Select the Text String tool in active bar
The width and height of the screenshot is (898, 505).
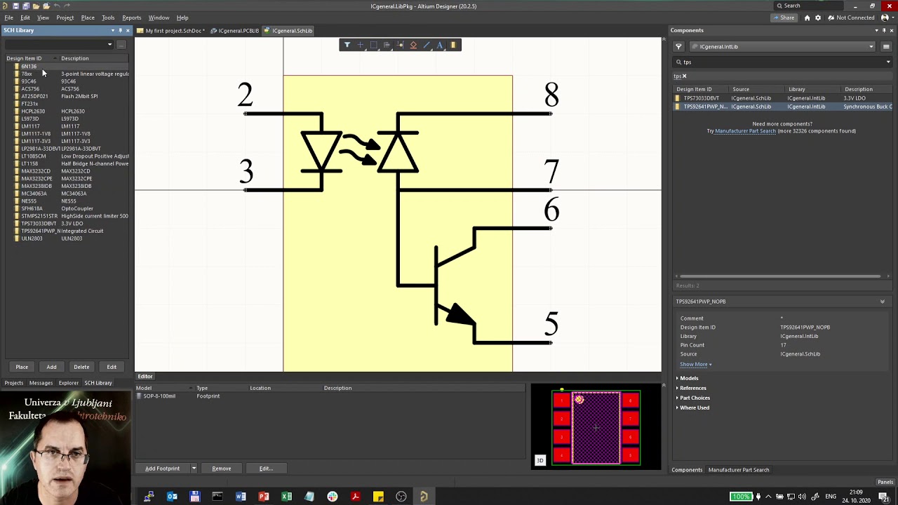(440, 45)
